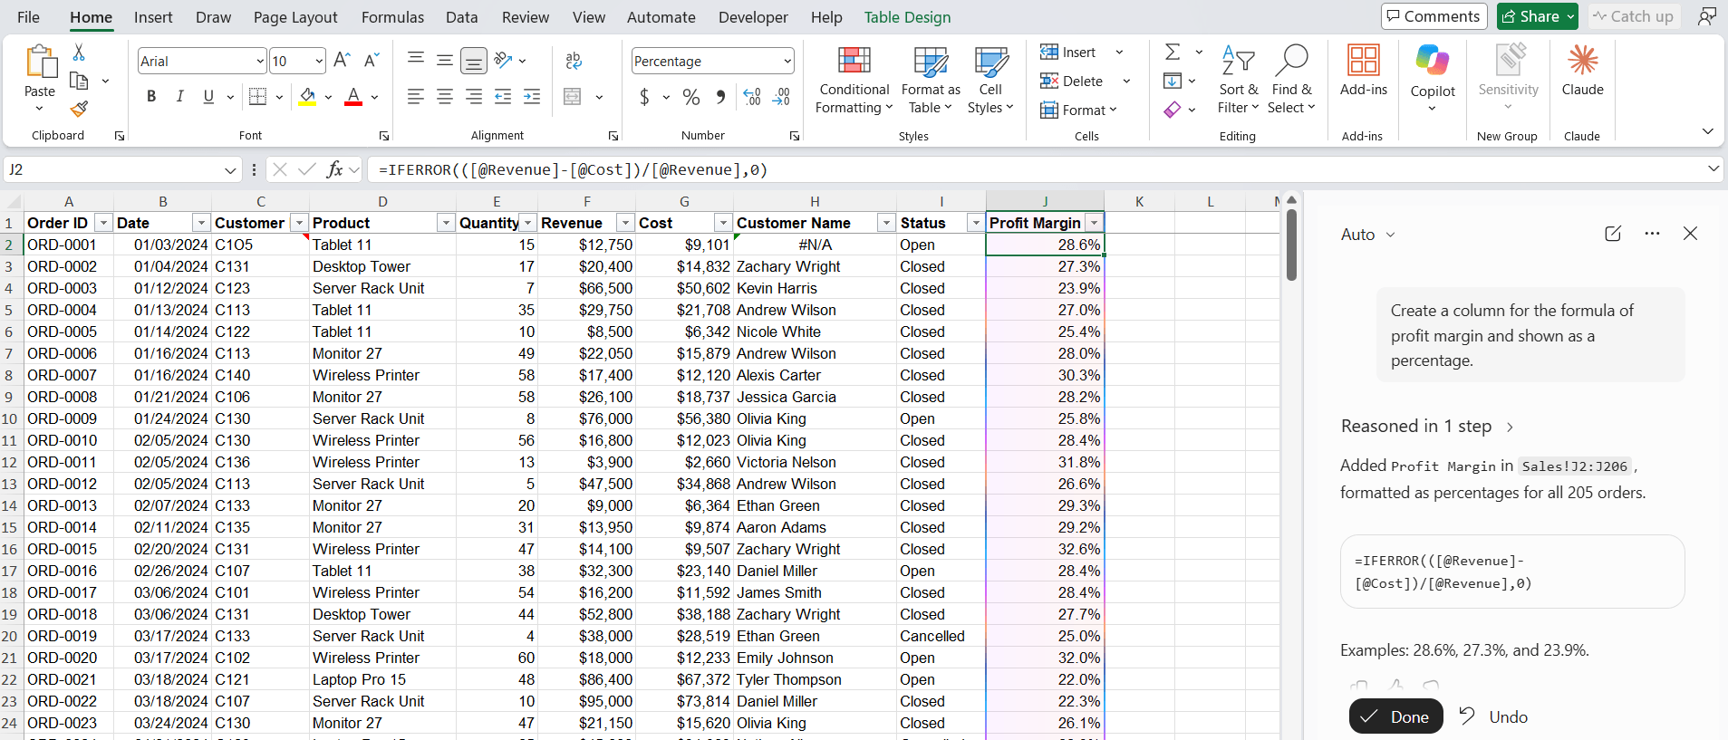Open the Product column filter dropdown
Image resolution: width=1728 pixels, height=740 pixels.
[446, 223]
